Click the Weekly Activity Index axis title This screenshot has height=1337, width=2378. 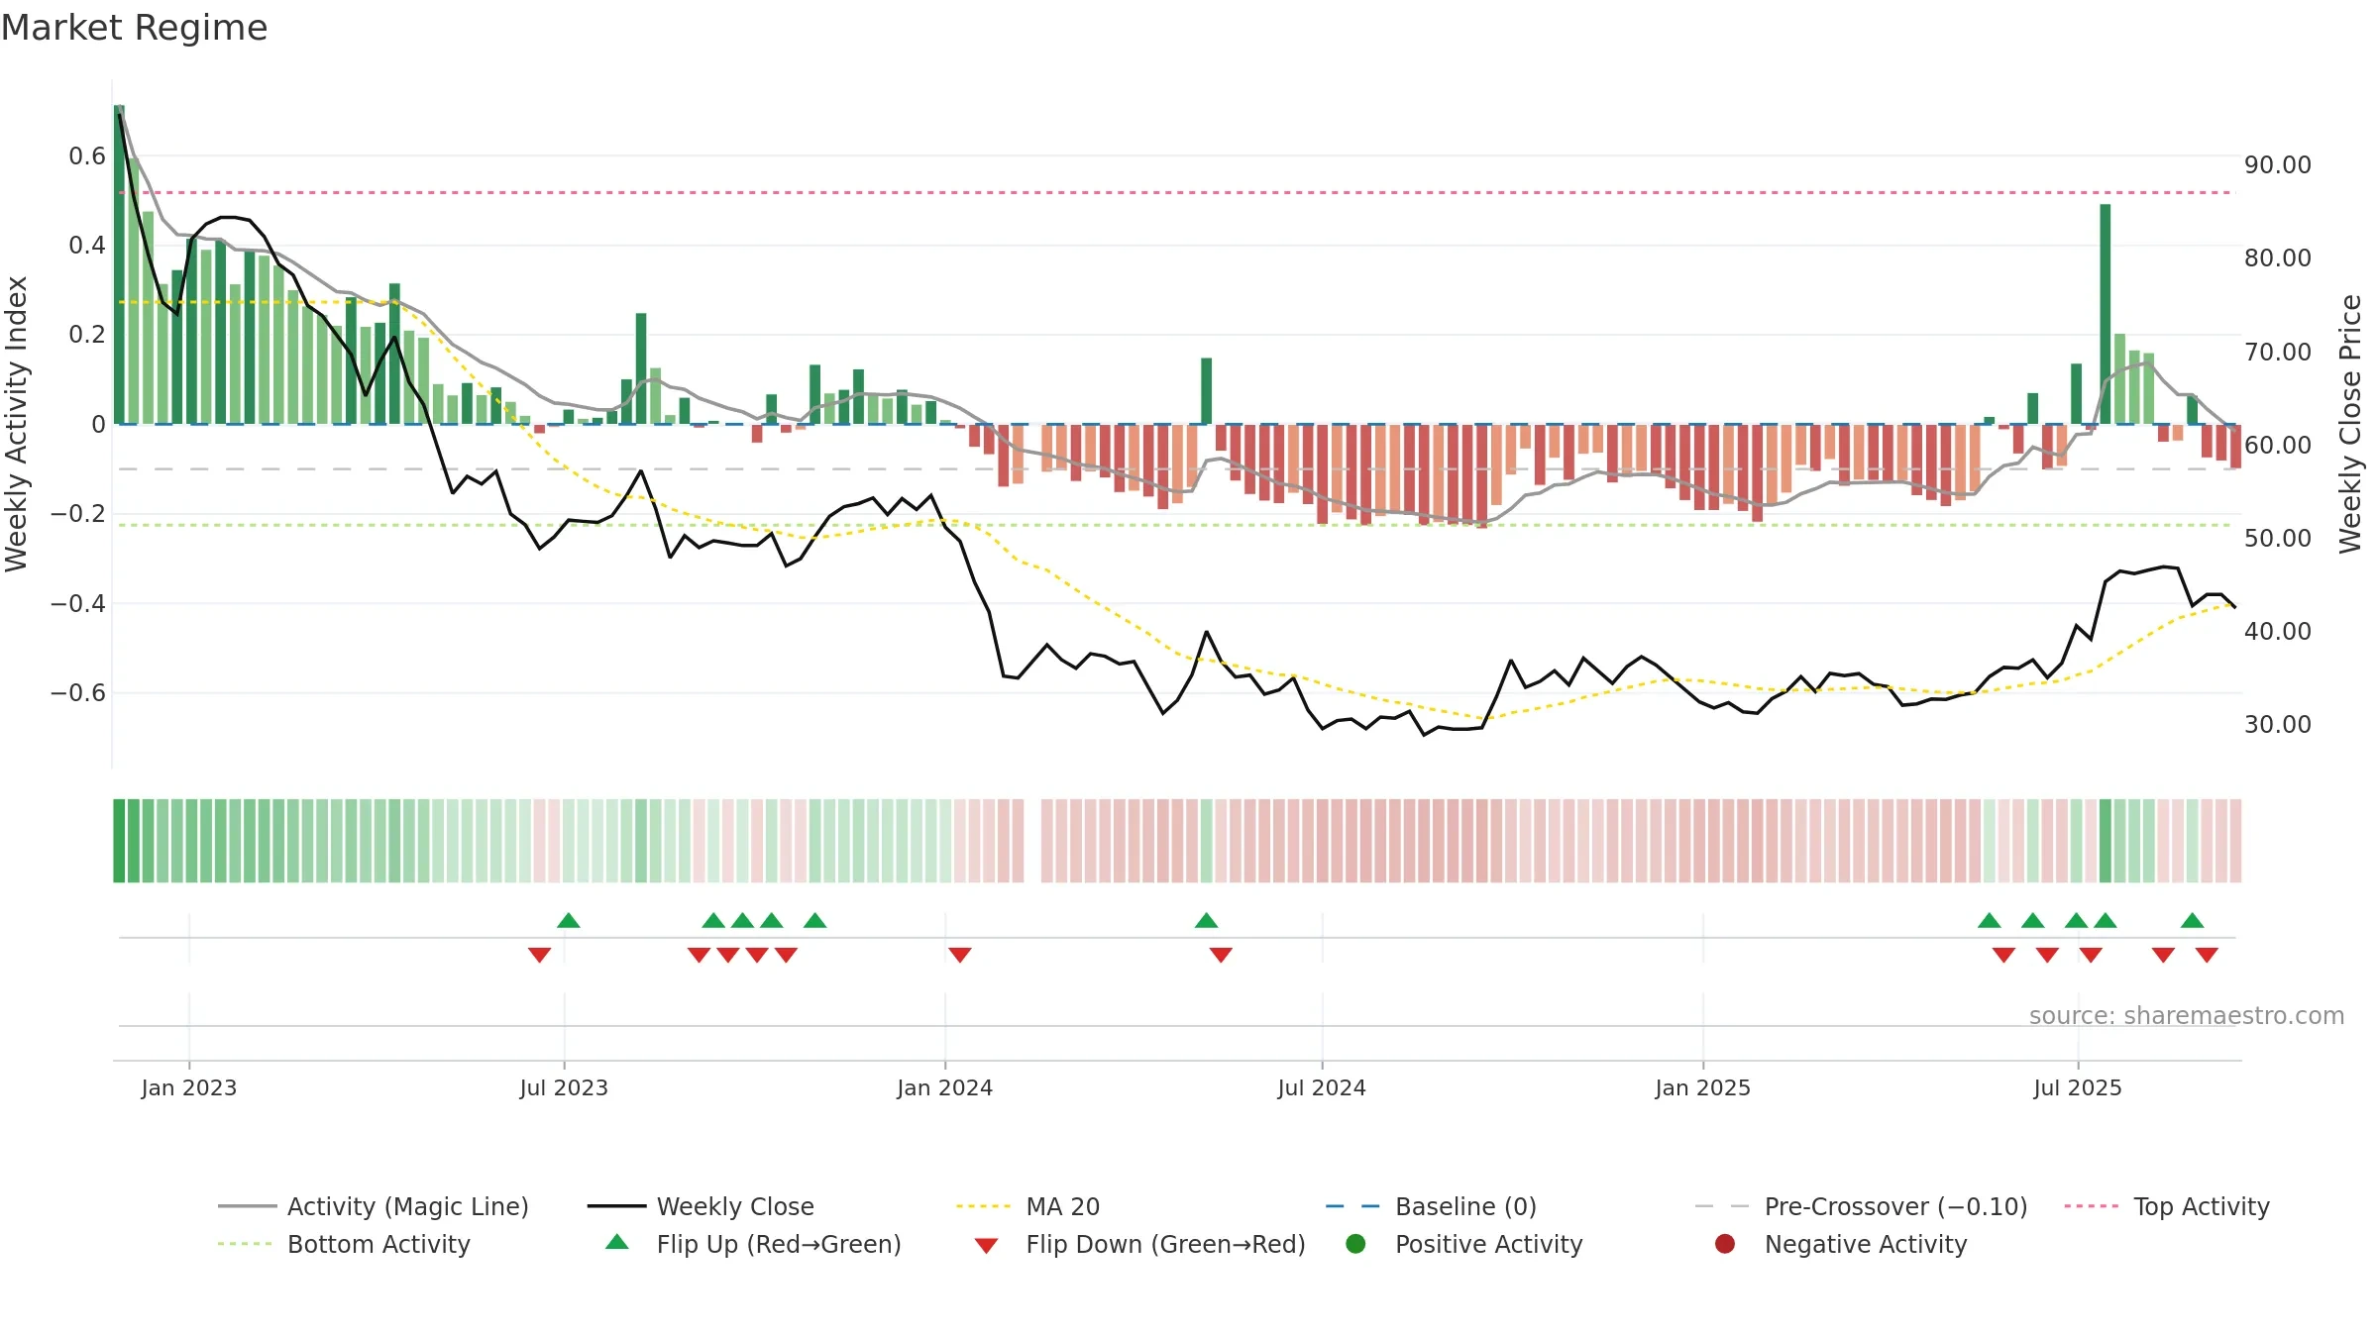[x=17, y=424]
